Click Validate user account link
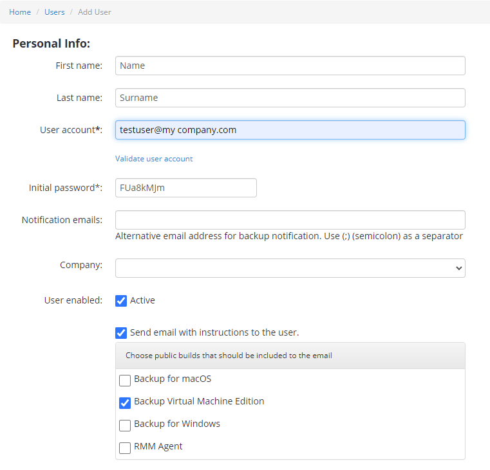The width and height of the screenshot is (490, 470). tap(154, 159)
